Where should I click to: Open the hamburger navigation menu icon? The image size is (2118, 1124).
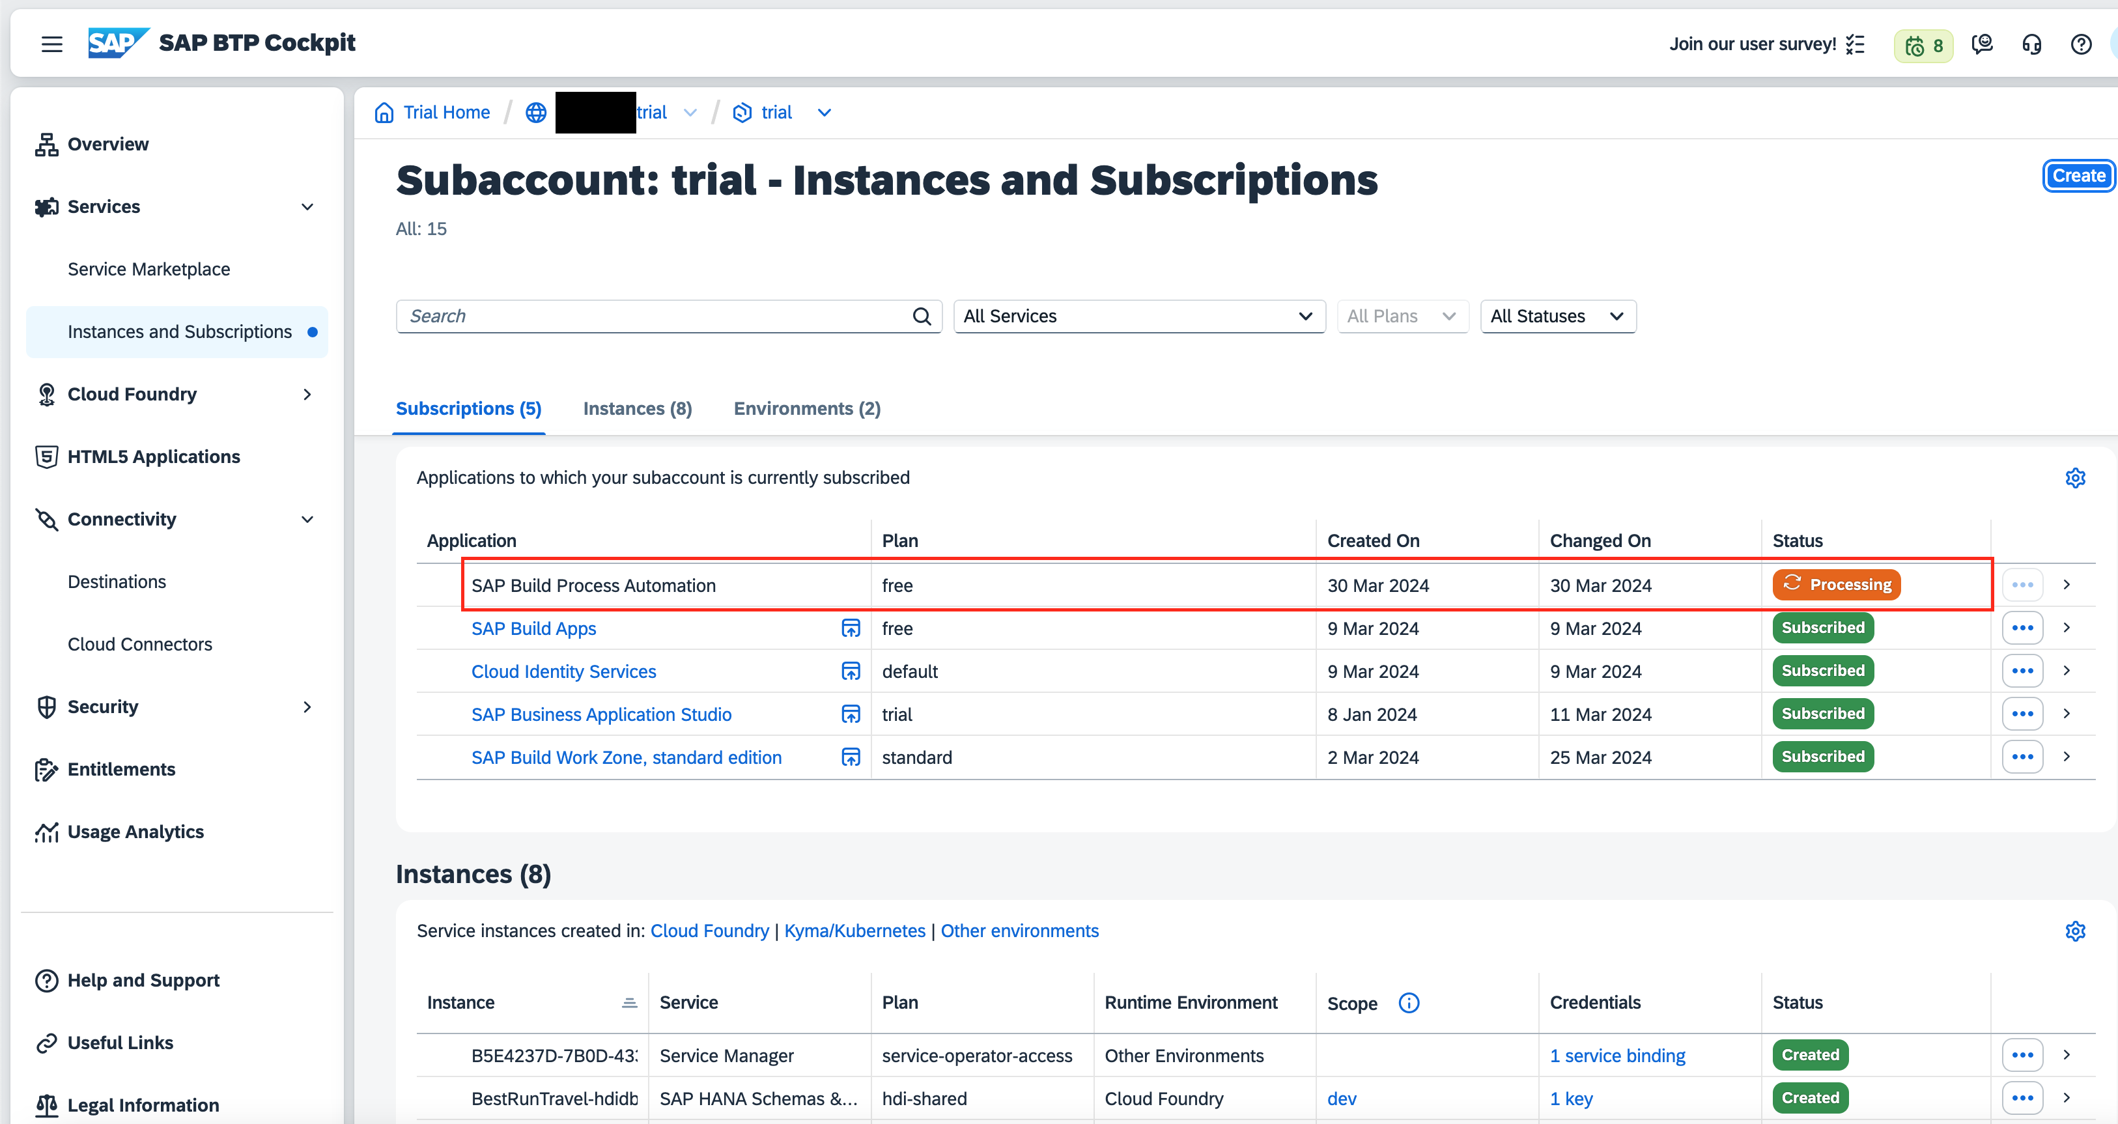(52, 44)
